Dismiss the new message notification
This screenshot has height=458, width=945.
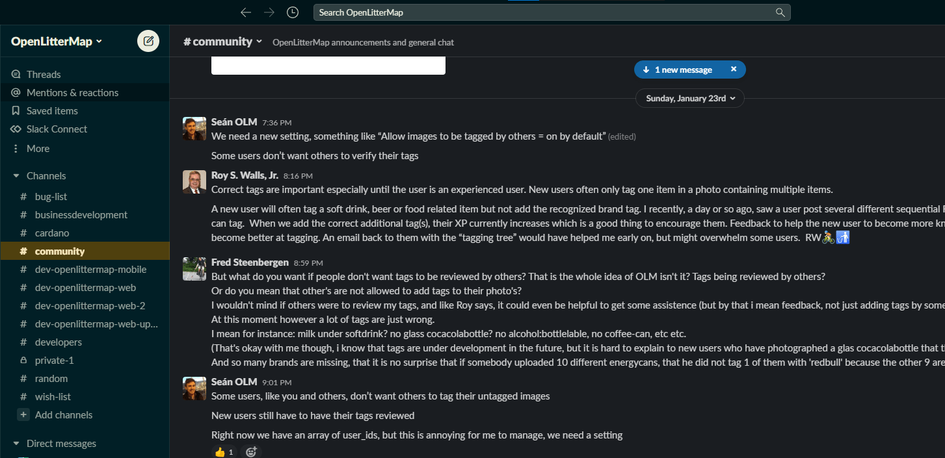pos(734,69)
